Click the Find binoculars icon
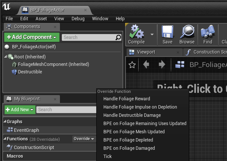 (208, 32)
